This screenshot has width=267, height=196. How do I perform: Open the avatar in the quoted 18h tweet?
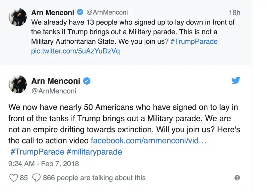(17, 17)
